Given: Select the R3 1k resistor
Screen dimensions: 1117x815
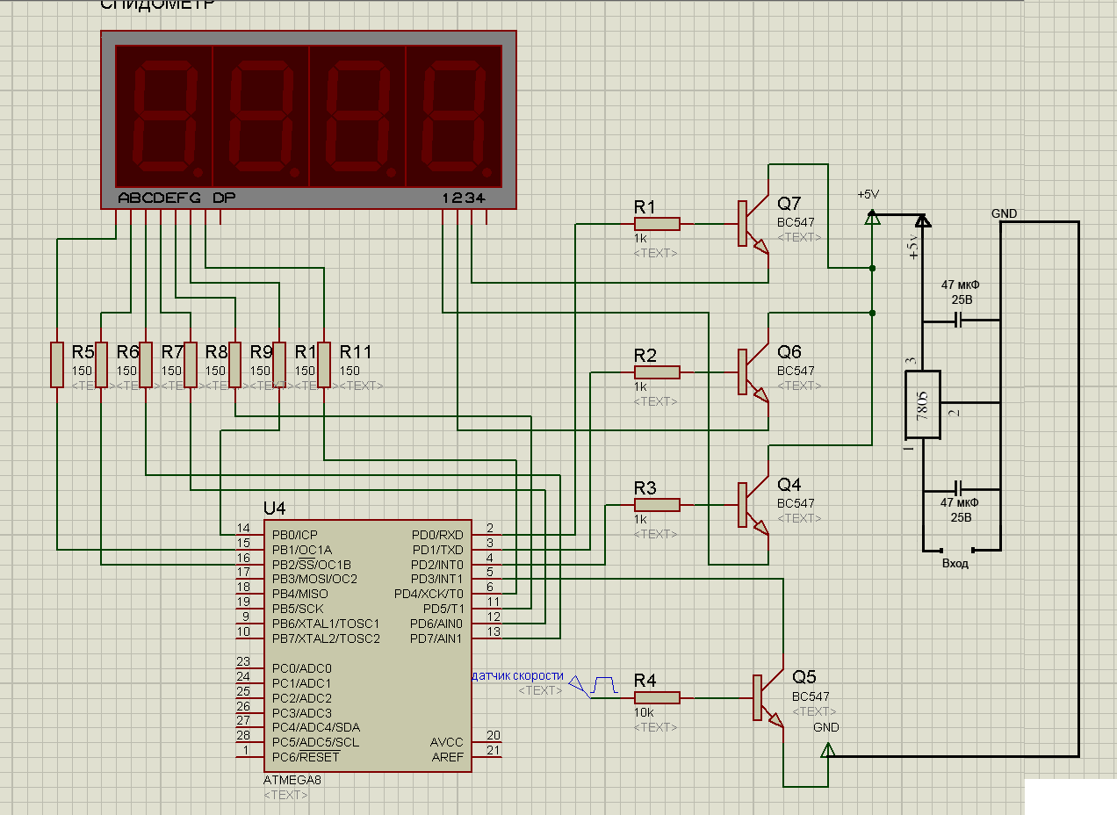Looking at the screenshot, I should [657, 505].
